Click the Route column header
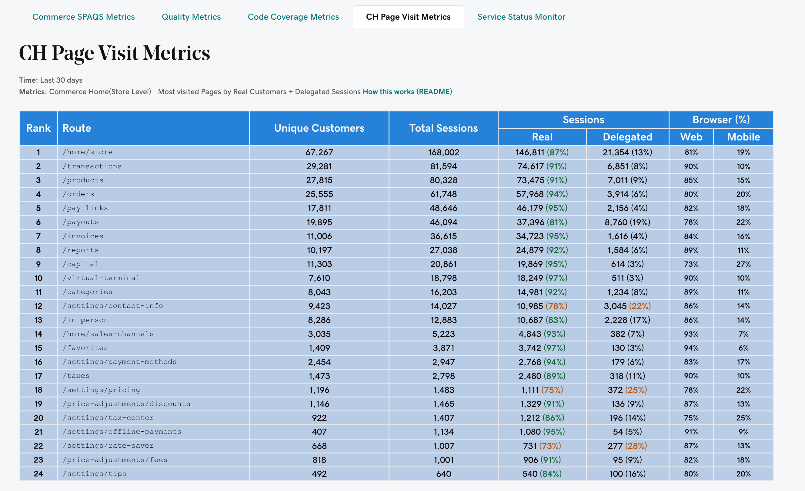 click(x=77, y=128)
